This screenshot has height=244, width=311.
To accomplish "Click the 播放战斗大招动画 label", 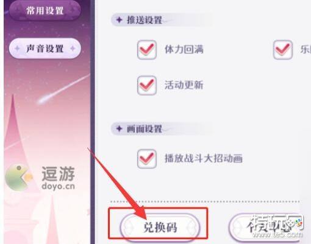I will (204, 158).
